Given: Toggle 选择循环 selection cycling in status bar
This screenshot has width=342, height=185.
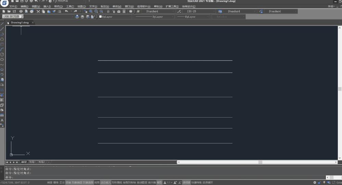Looking at the screenshot, I should pyautogui.click(x=208, y=183).
